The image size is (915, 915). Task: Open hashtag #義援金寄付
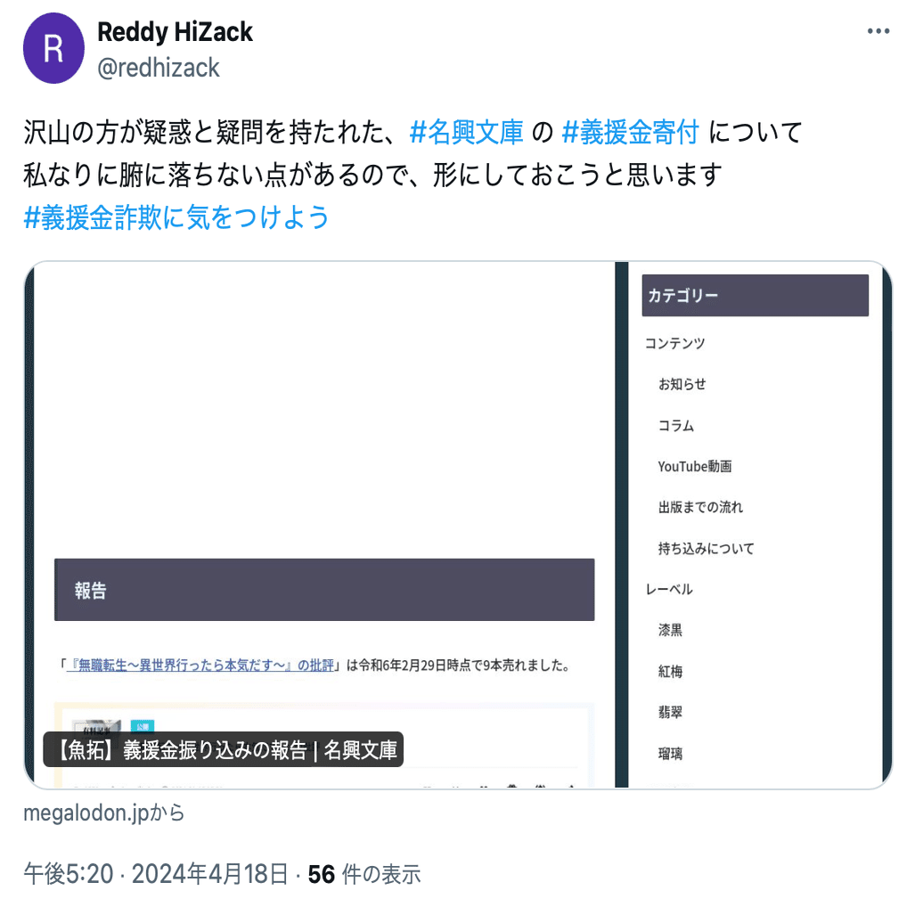[x=630, y=132]
